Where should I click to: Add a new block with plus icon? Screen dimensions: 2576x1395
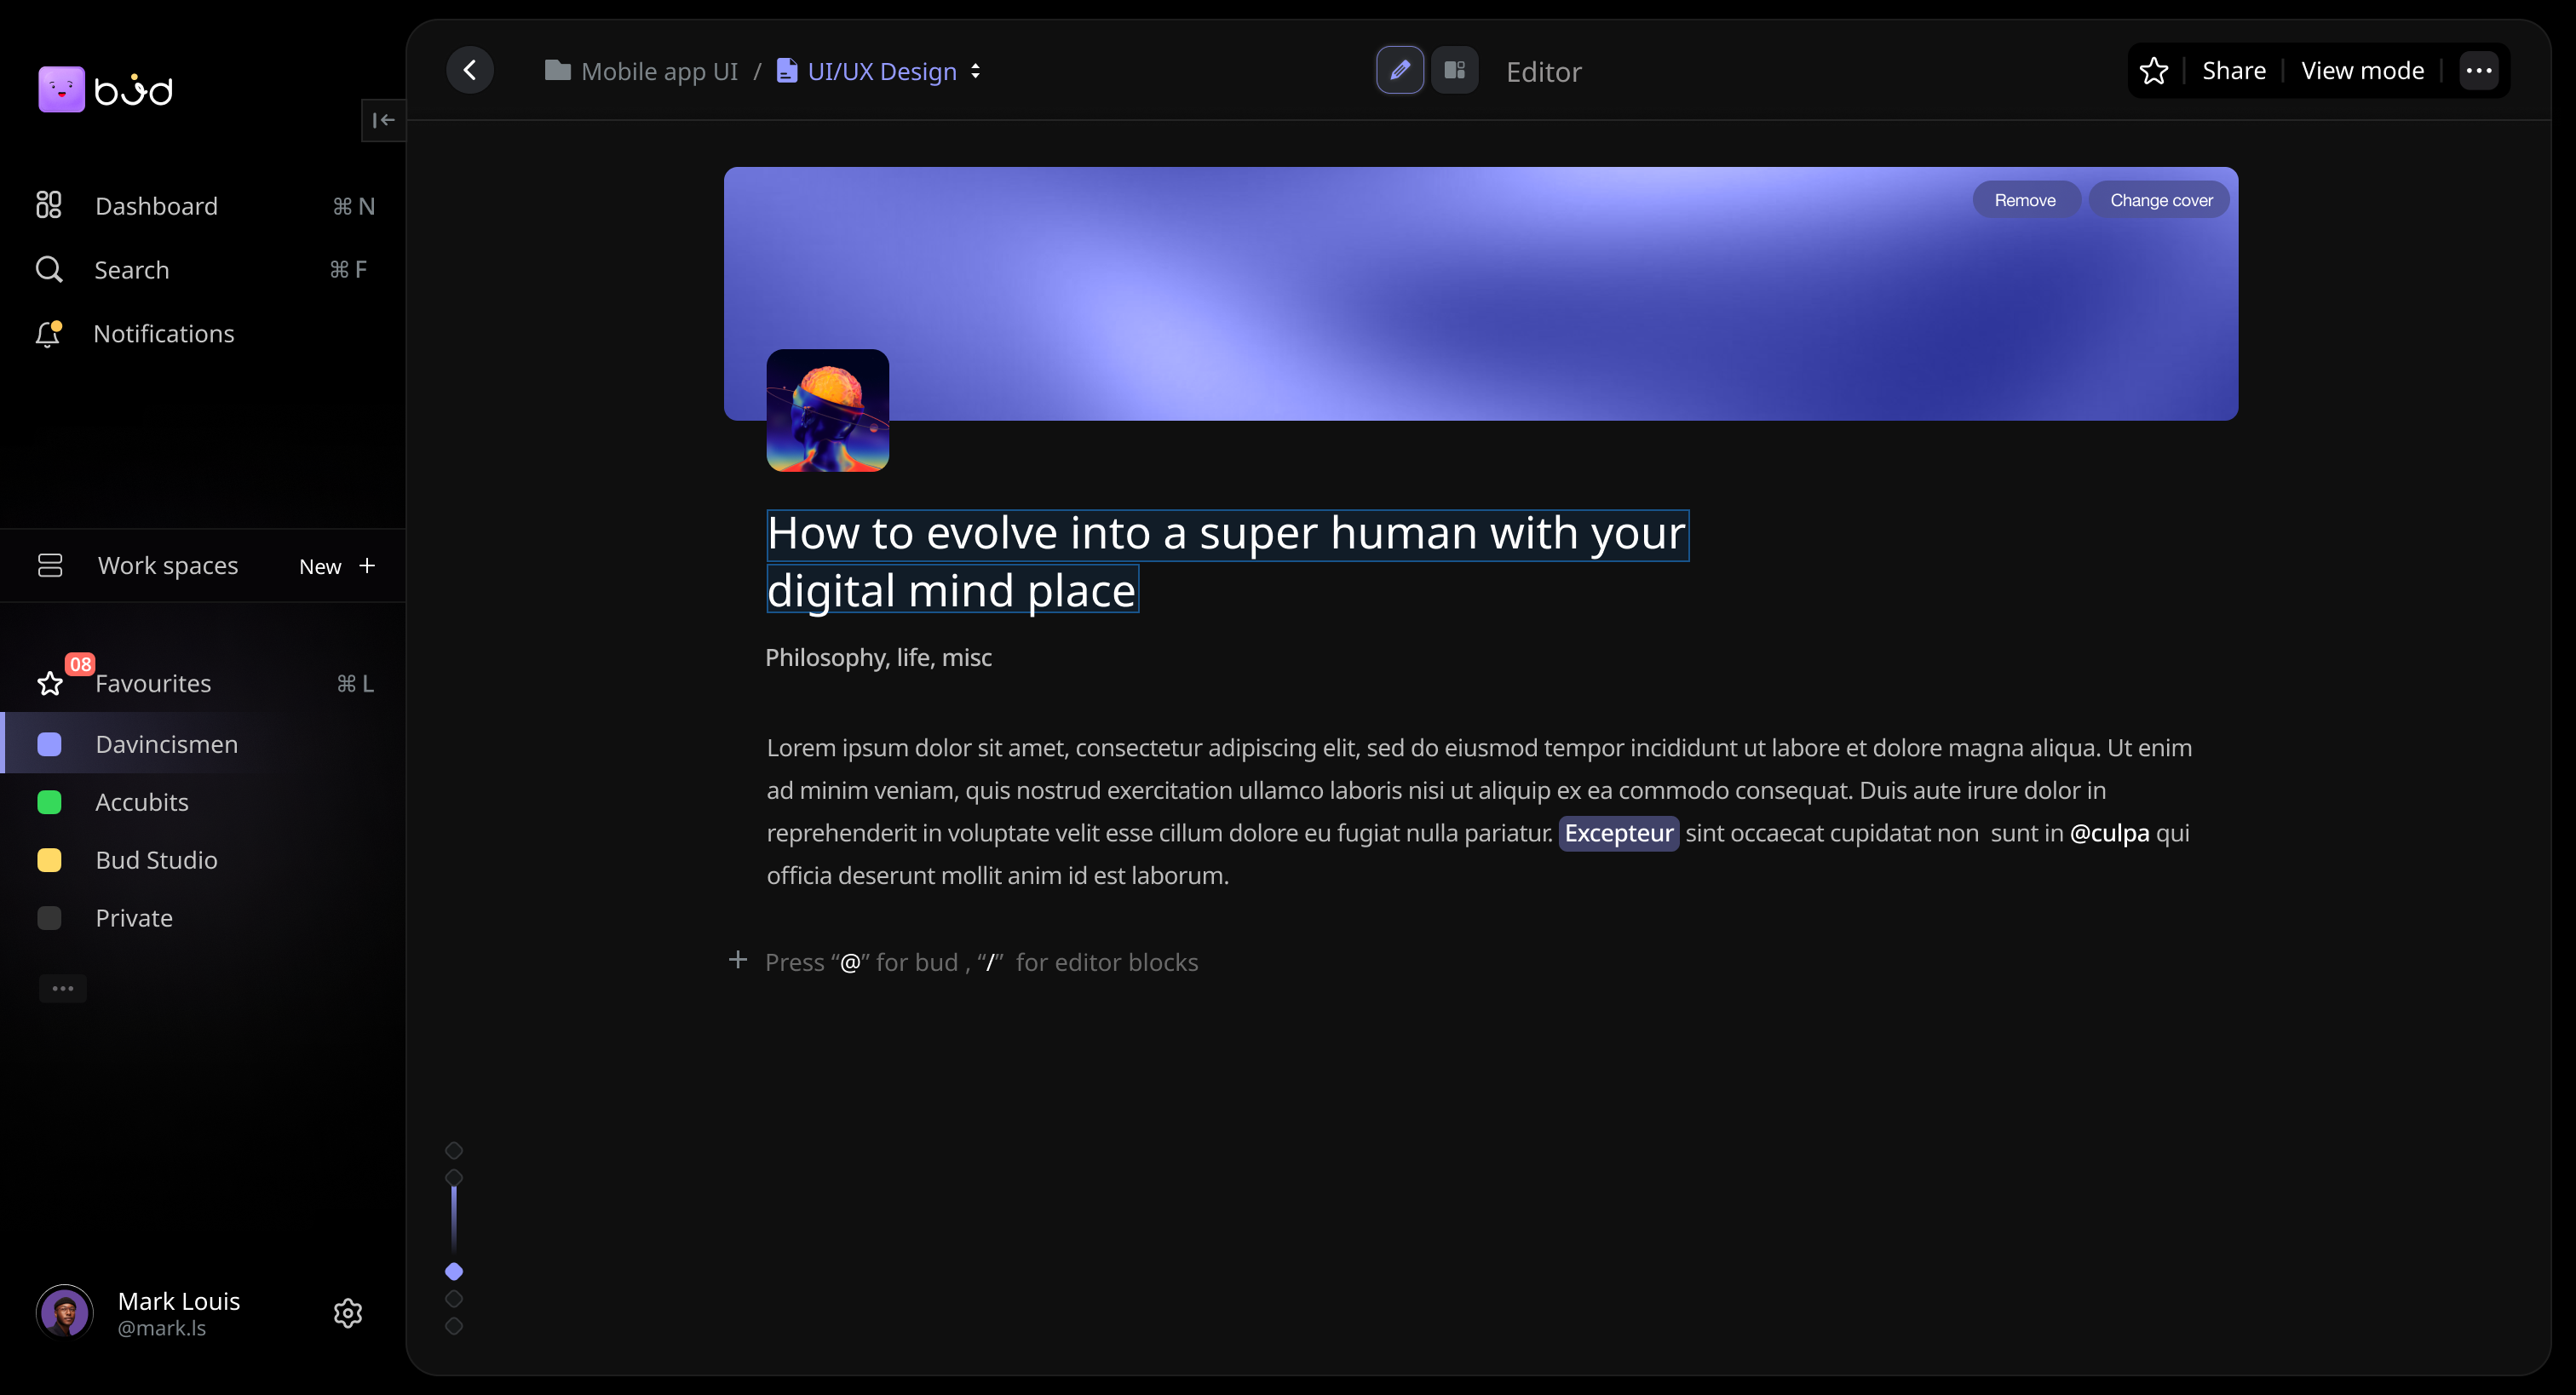[738, 960]
